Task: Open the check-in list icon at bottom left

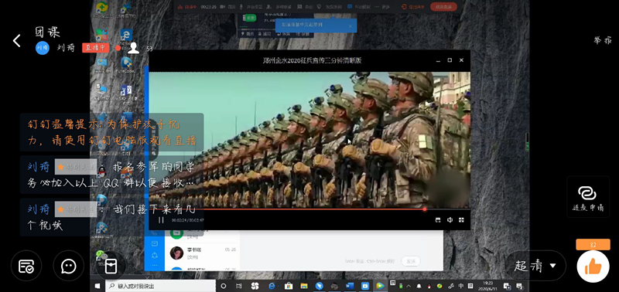Action: tap(26, 266)
